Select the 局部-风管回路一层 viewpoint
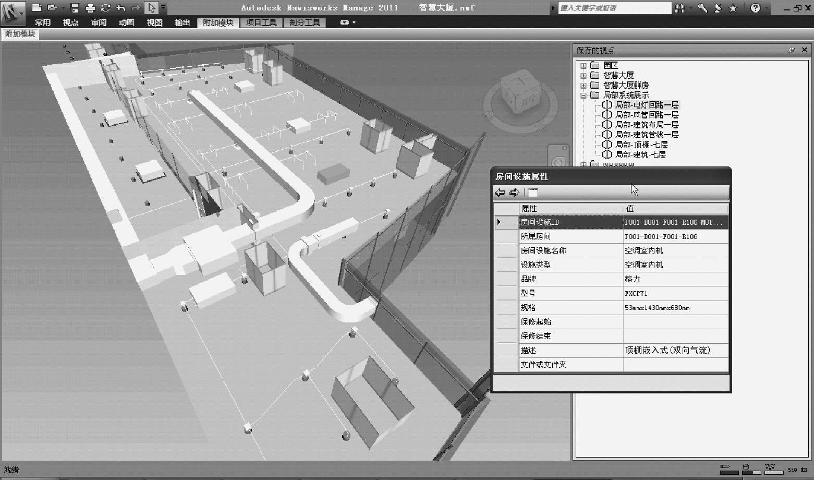 [647, 115]
